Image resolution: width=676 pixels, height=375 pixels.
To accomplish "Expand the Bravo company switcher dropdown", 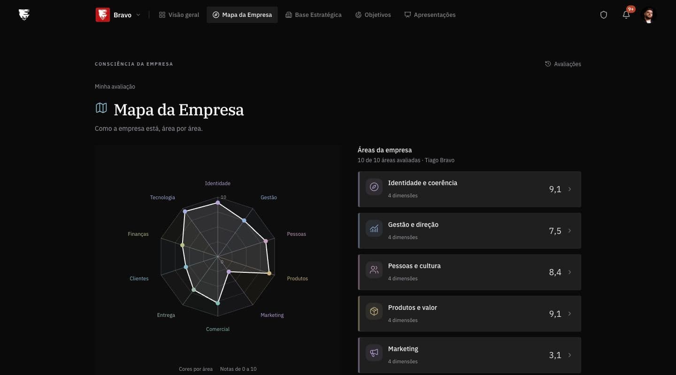I will pyautogui.click(x=138, y=15).
